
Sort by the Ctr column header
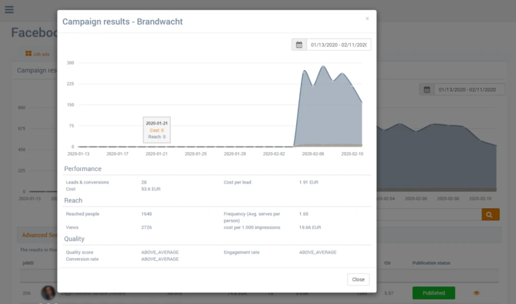coord(388,263)
